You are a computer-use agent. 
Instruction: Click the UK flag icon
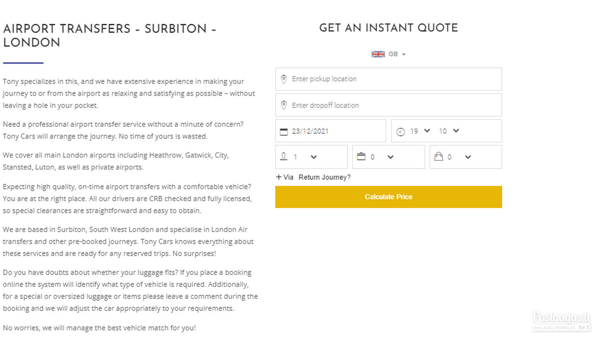[x=378, y=54]
